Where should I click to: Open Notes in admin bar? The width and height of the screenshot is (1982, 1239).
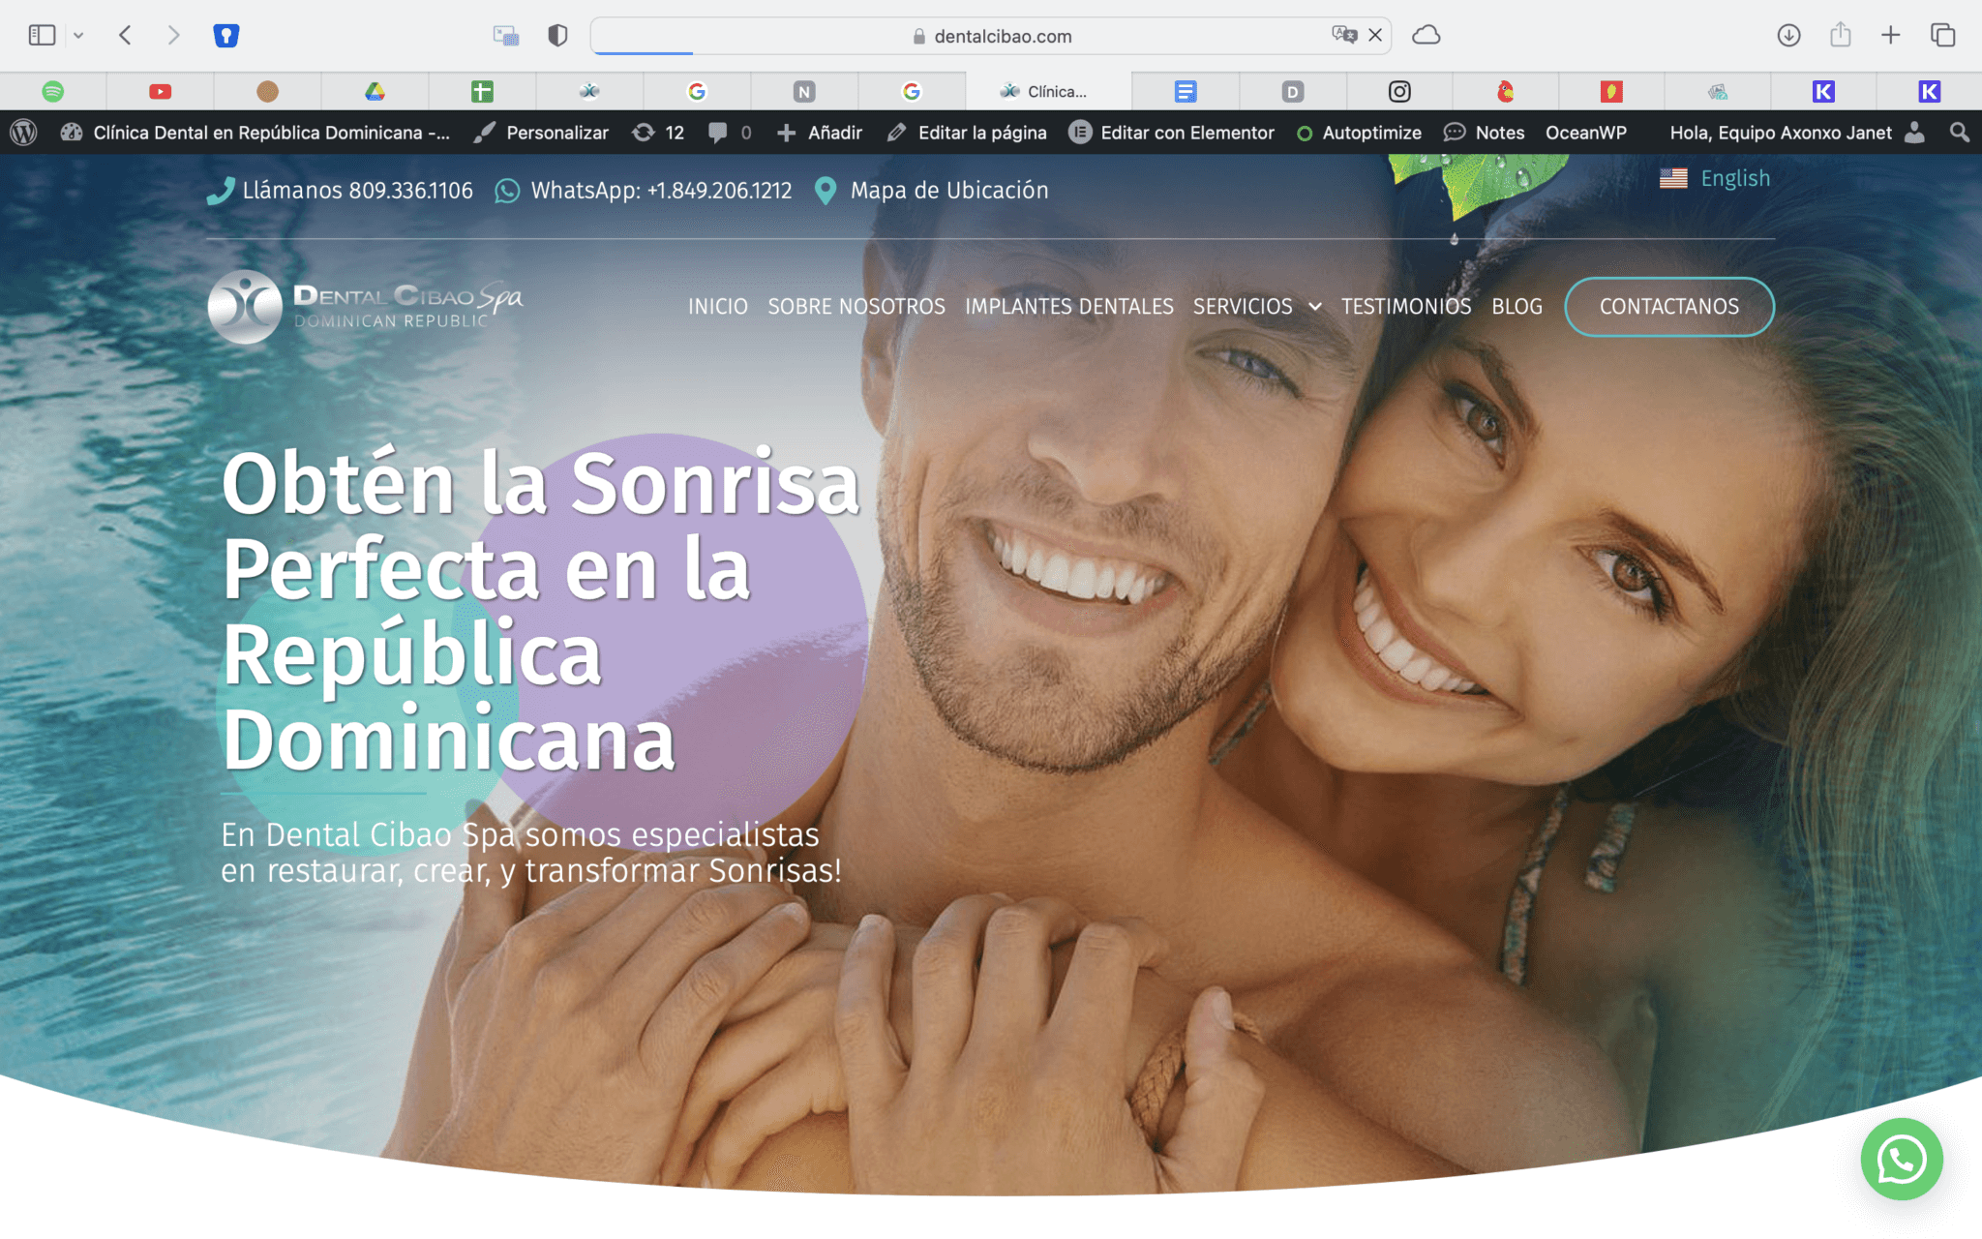[1485, 133]
